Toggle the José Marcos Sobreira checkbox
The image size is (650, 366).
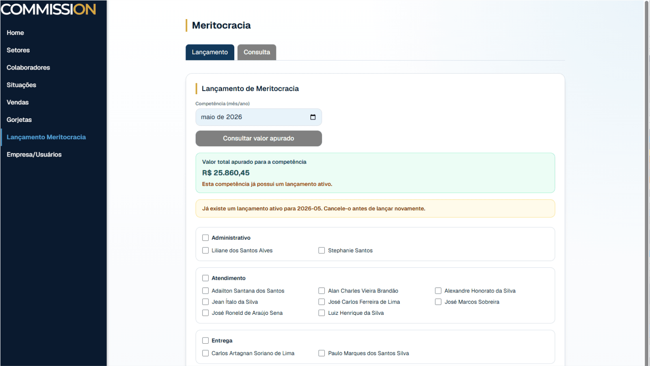tap(438, 302)
